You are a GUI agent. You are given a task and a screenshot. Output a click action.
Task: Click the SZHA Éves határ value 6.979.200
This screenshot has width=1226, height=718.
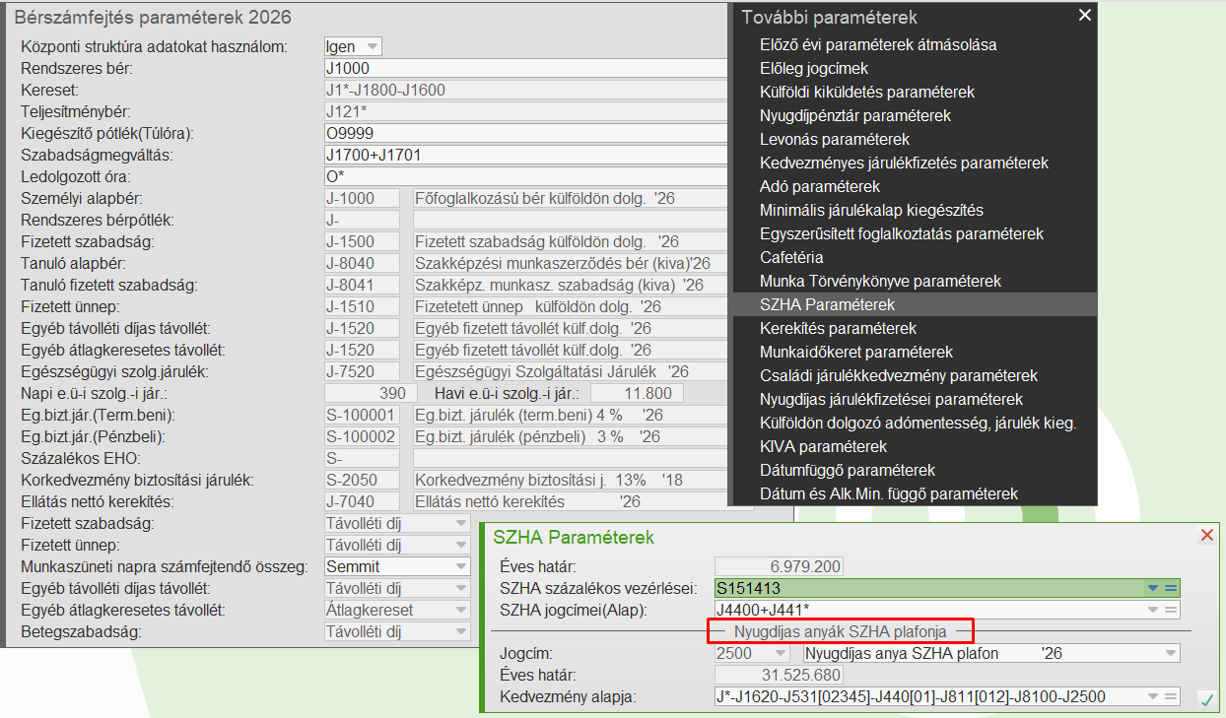[779, 567]
